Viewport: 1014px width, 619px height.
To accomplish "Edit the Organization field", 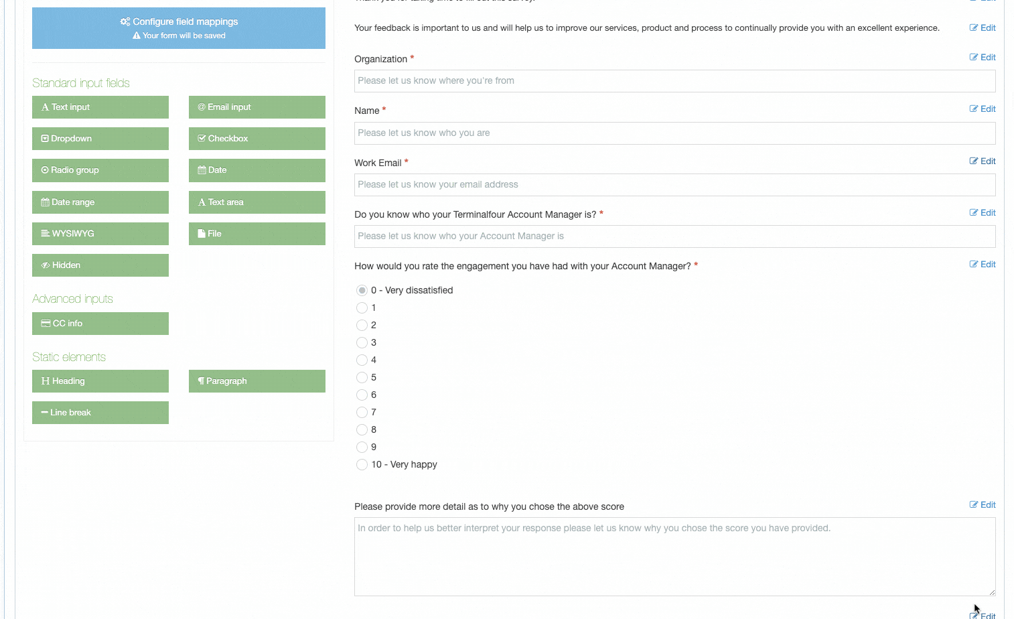I will [983, 58].
